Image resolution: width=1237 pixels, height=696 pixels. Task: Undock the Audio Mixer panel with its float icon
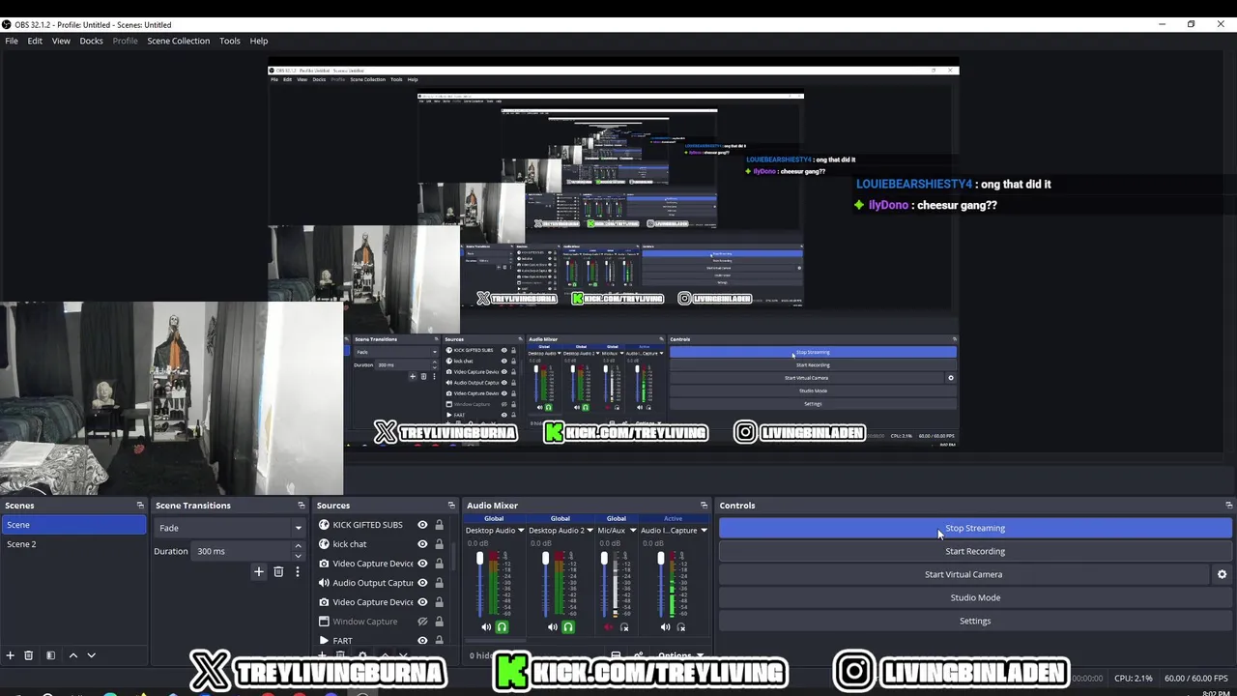tap(704, 506)
